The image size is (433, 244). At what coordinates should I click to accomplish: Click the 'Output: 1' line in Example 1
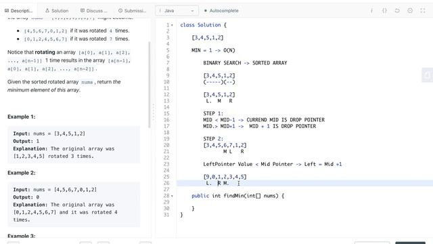(26, 141)
